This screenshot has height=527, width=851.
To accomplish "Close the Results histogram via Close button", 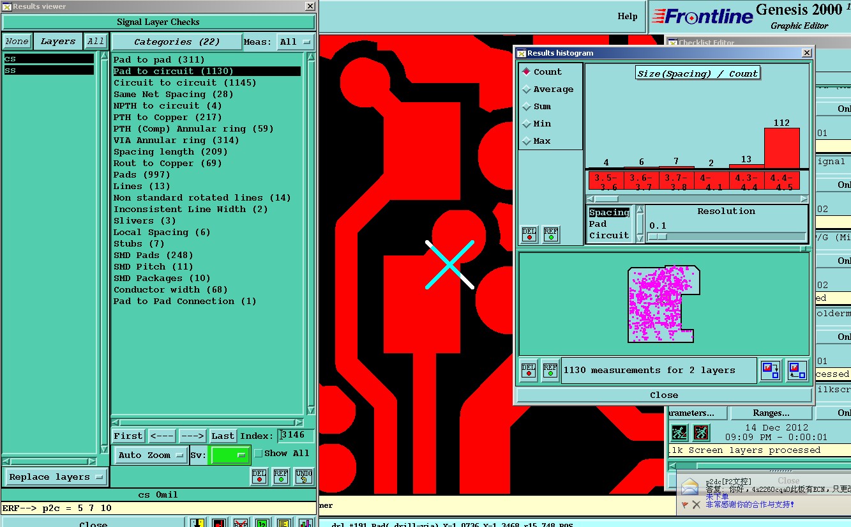I will 664,395.
